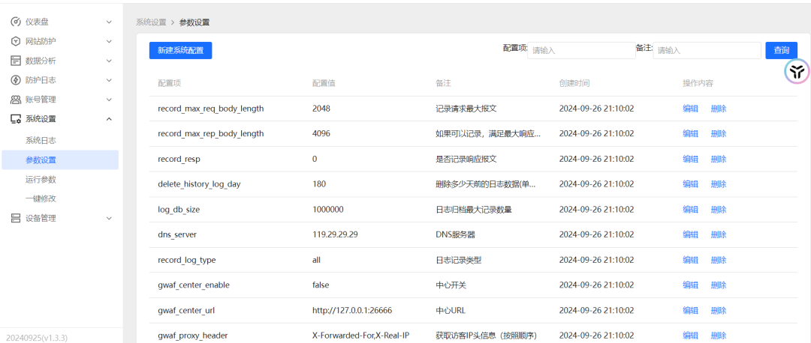
Task: Select the 一键修改 submenu item
Action: [x=41, y=198]
